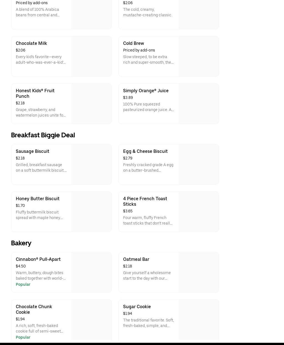Viewport: 284px width, 345px height.
Task: Open the Egg & Cheese Biscuit item
Action: (145, 151)
